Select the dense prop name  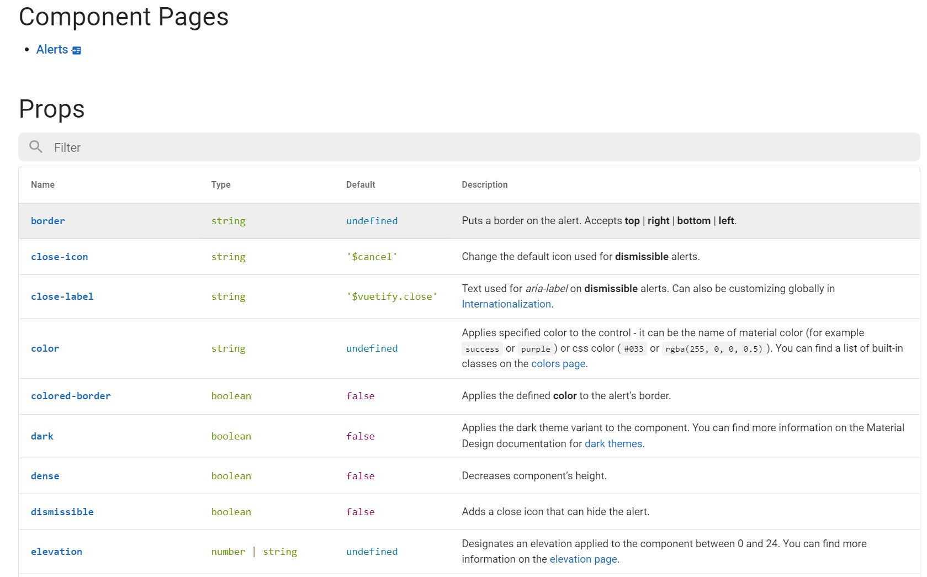click(45, 476)
